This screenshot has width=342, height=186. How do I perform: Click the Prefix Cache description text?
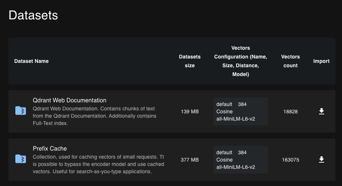pos(99,164)
